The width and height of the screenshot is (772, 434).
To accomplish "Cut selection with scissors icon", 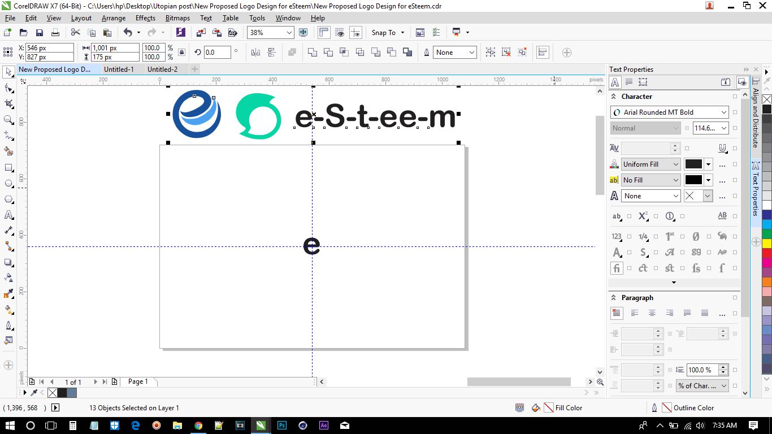I will (x=76, y=33).
